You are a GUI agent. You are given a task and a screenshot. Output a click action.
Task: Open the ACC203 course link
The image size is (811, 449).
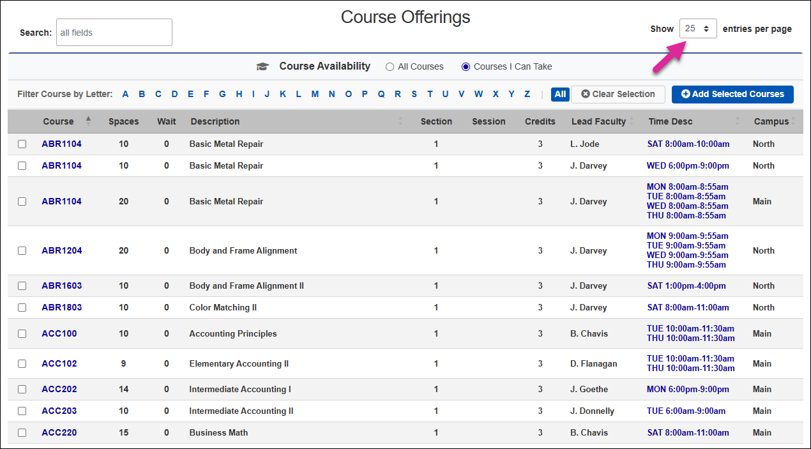coord(59,411)
